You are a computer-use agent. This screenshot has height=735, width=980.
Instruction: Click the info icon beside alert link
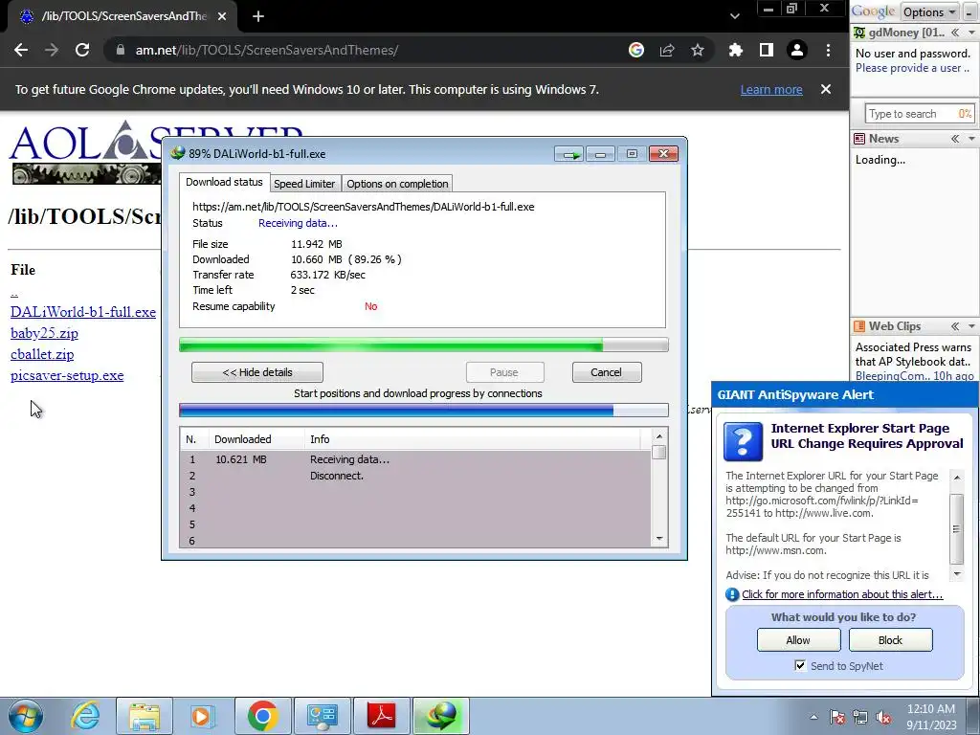[732, 594]
